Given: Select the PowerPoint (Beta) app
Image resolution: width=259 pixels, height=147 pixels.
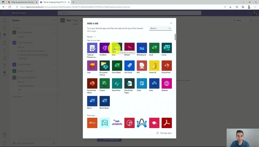Looking at the screenshot, I should 92,83.
